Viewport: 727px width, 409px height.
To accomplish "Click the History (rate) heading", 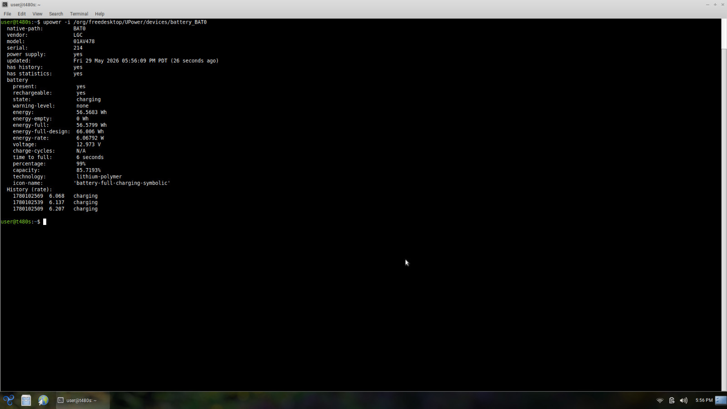I will coord(29,190).
